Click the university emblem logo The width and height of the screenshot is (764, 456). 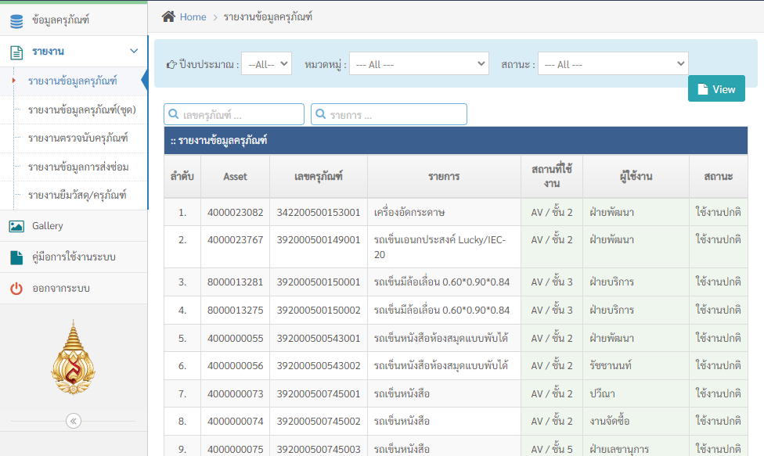[73, 357]
